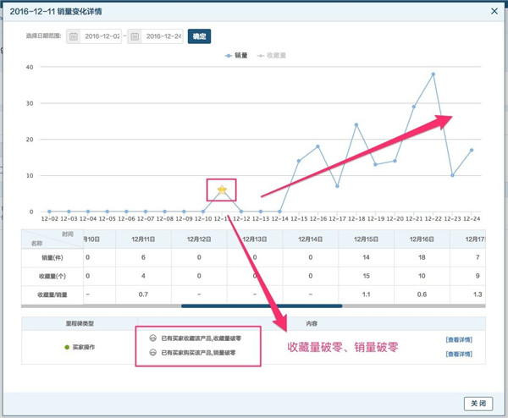The image size is (508, 418).
Task: Toggle the 销量 series in chart legend
Action: (x=236, y=55)
